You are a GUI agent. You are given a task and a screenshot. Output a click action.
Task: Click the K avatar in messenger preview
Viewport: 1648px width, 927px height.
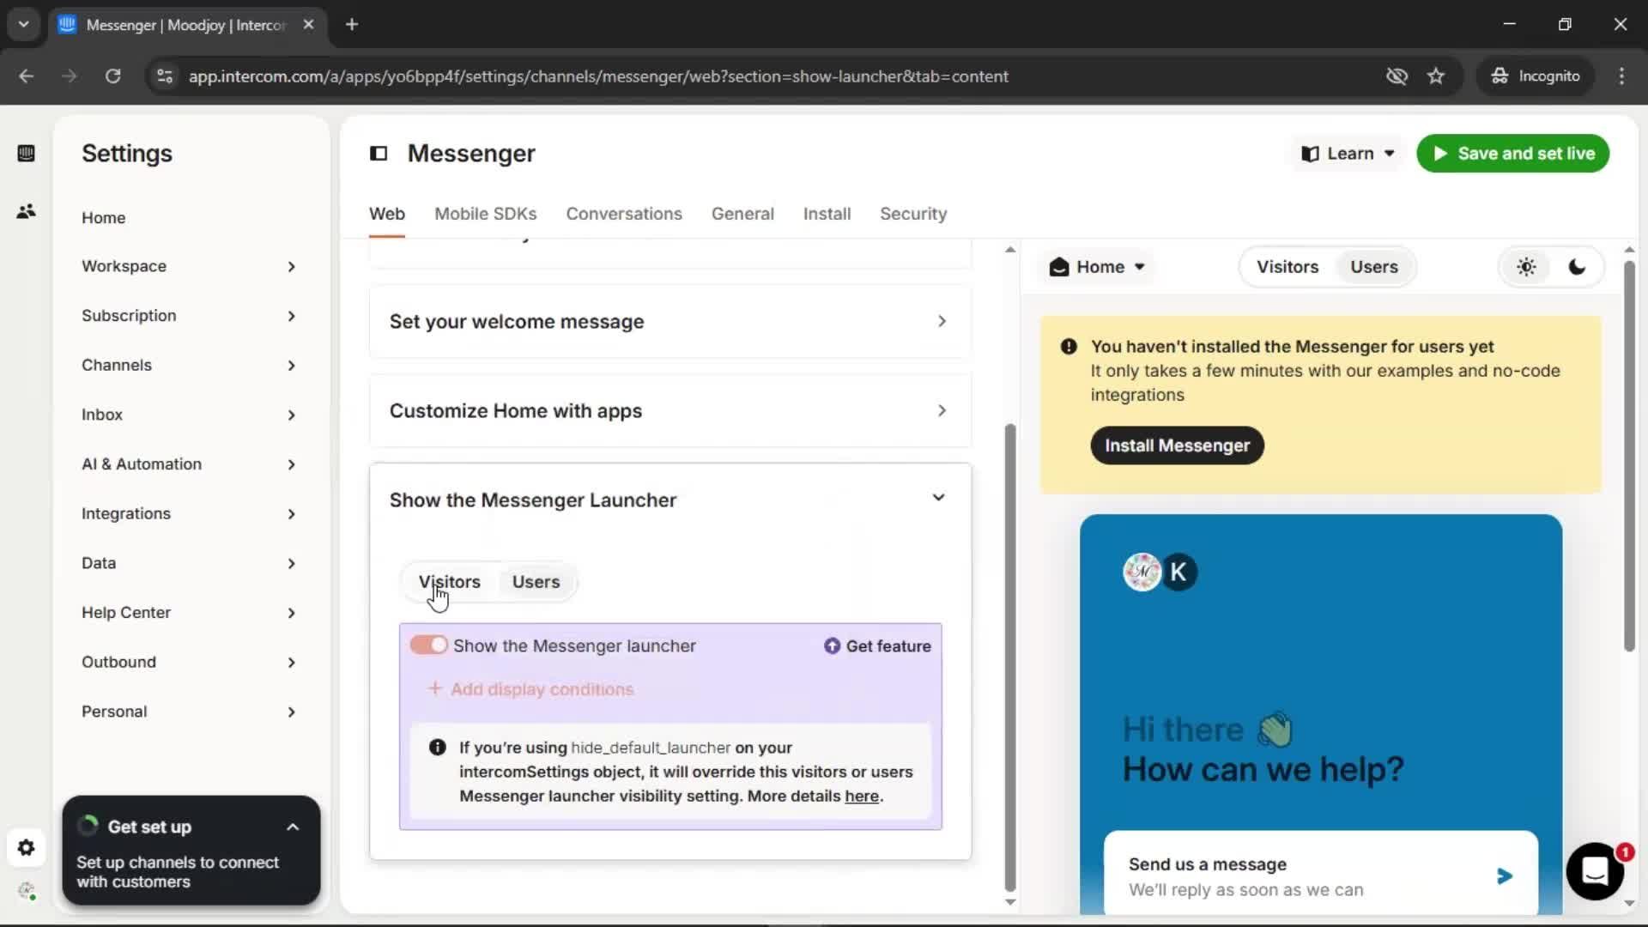tap(1178, 572)
